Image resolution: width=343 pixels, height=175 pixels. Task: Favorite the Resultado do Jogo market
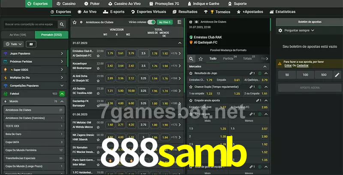[x=191, y=73]
